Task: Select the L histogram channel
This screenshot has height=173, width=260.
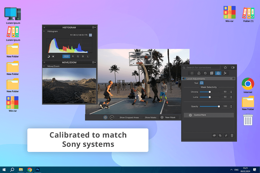Action: tap(88, 56)
